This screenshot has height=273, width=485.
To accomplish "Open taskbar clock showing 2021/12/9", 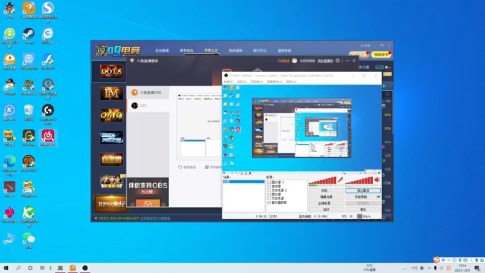I will [463, 268].
